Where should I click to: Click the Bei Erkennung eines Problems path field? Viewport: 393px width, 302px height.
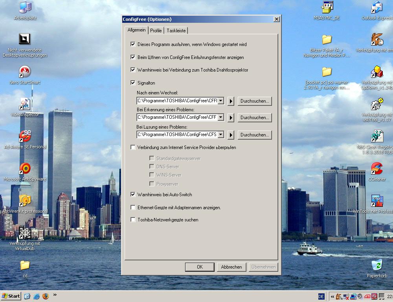click(177, 117)
